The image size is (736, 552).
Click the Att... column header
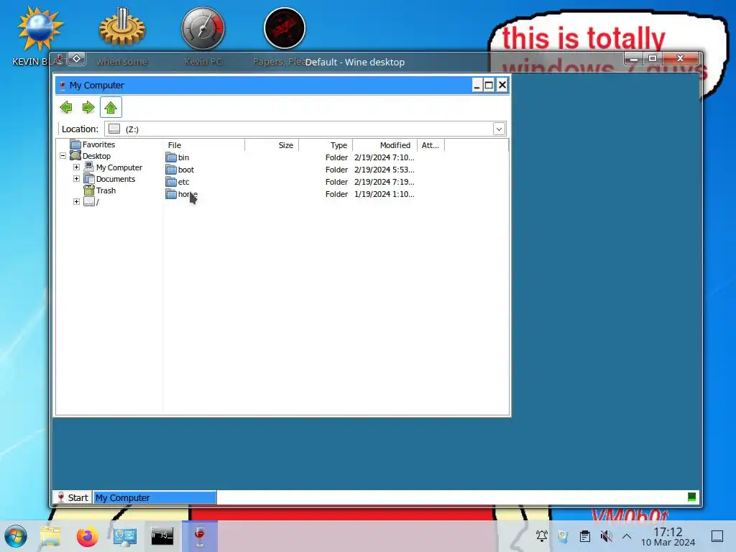431,145
